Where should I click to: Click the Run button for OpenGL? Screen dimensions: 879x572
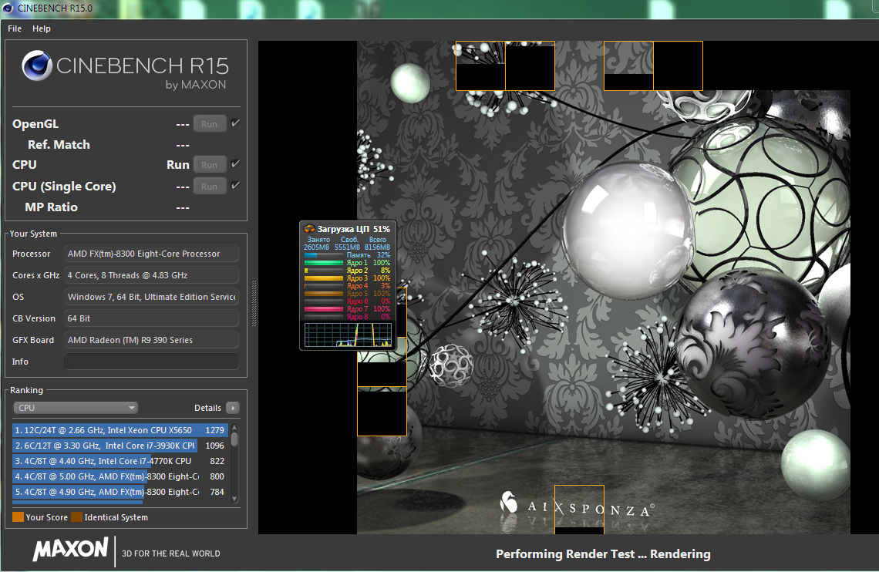click(210, 124)
